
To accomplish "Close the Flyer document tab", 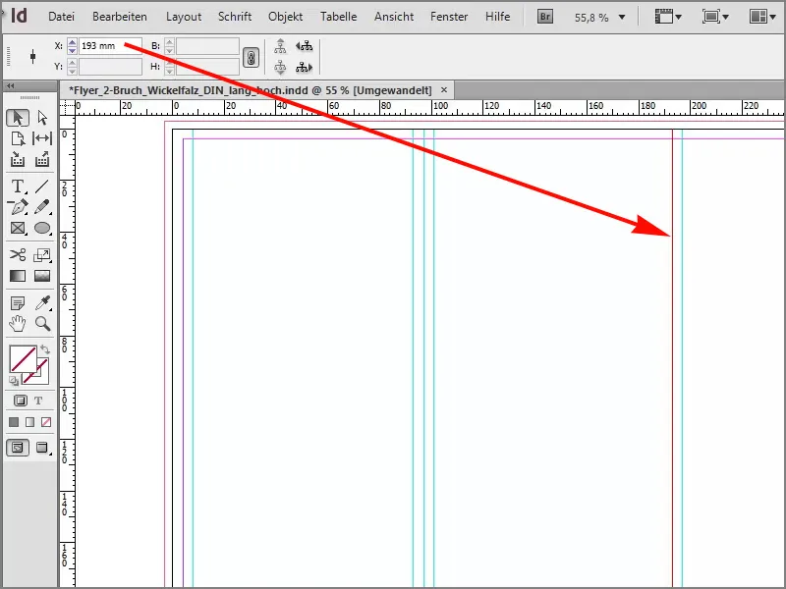I will (x=444, y=90).
